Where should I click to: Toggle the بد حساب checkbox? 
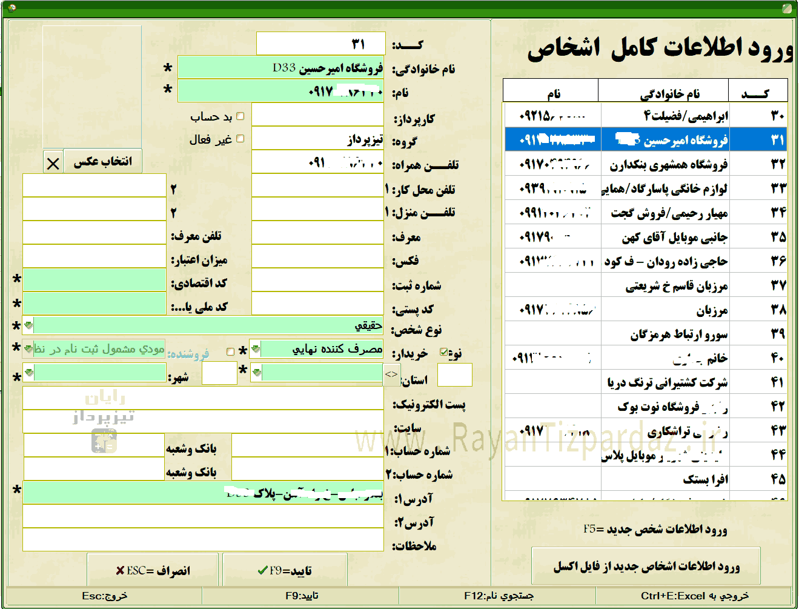240,116
